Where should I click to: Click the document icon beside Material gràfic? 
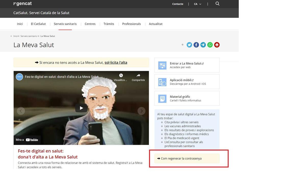(x=162, y=98)
